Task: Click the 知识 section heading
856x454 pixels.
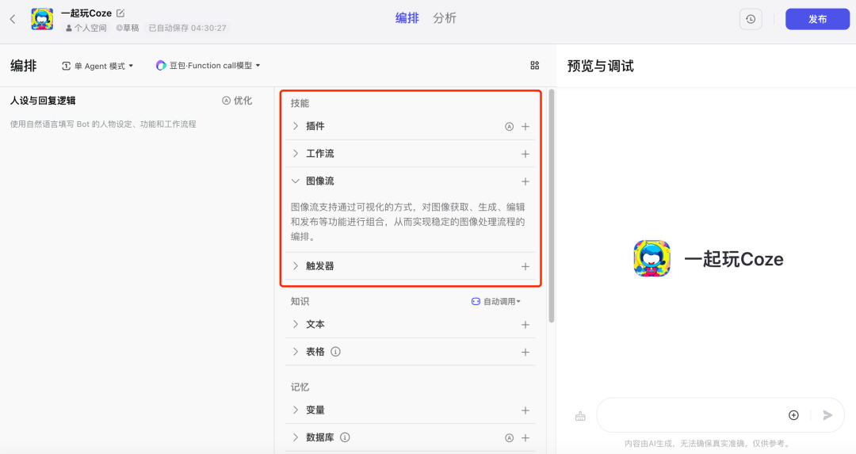Action: 300,301
